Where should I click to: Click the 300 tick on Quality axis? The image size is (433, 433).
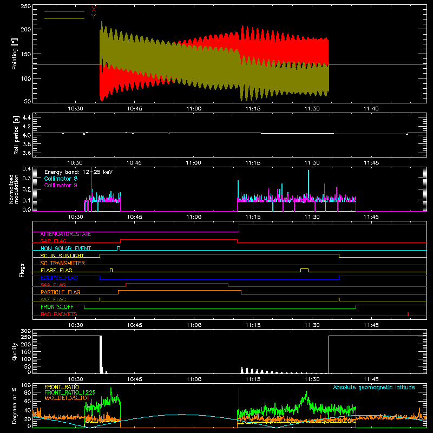26,331
